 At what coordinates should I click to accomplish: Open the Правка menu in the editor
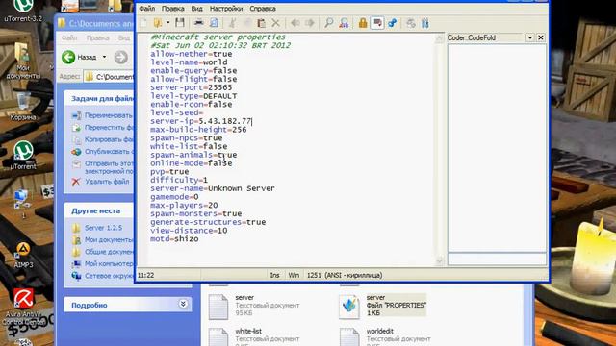pos(172,9)
